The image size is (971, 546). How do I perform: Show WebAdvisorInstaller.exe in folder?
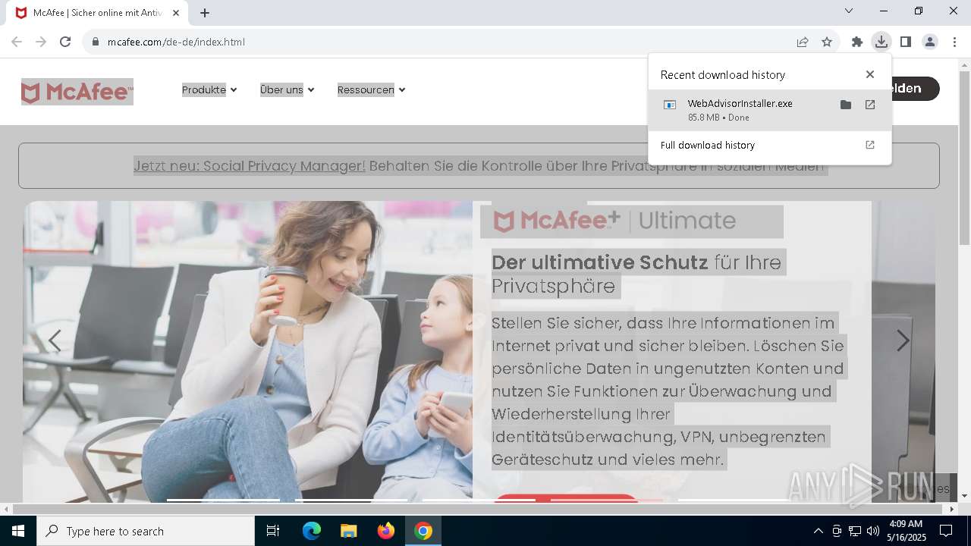[x=846, y=105]
